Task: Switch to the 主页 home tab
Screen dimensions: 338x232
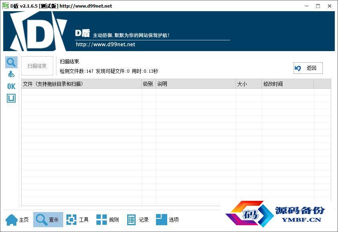Action: 17,220
